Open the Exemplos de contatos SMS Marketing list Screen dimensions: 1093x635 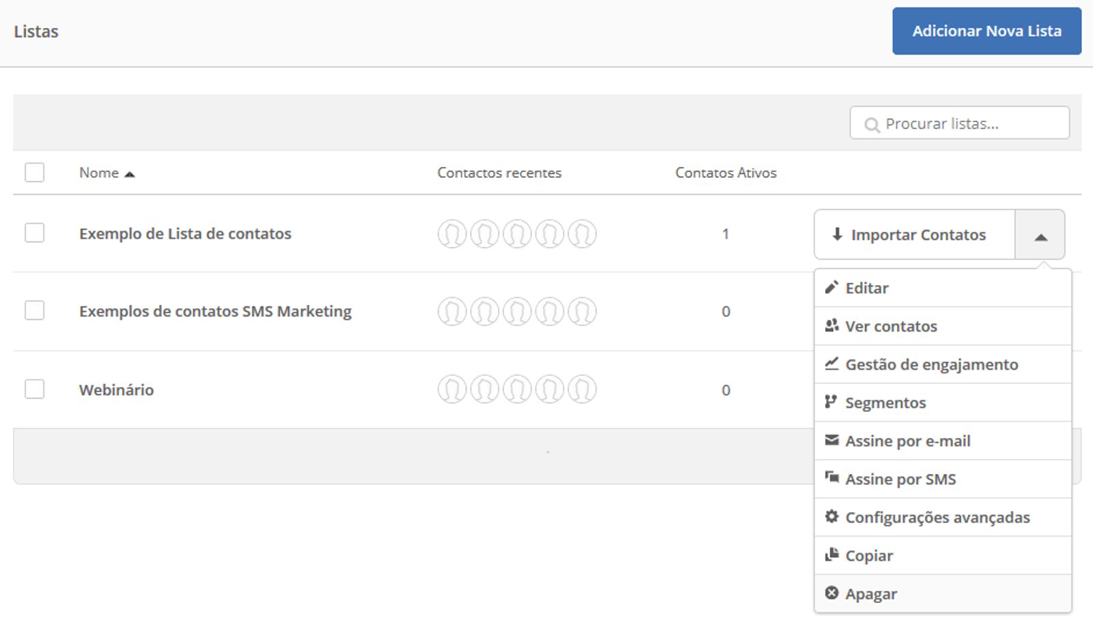click(x=215, y=312)
